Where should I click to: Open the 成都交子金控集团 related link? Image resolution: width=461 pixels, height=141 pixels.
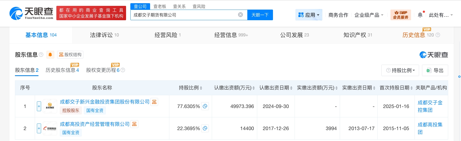(x=430, y=106)
